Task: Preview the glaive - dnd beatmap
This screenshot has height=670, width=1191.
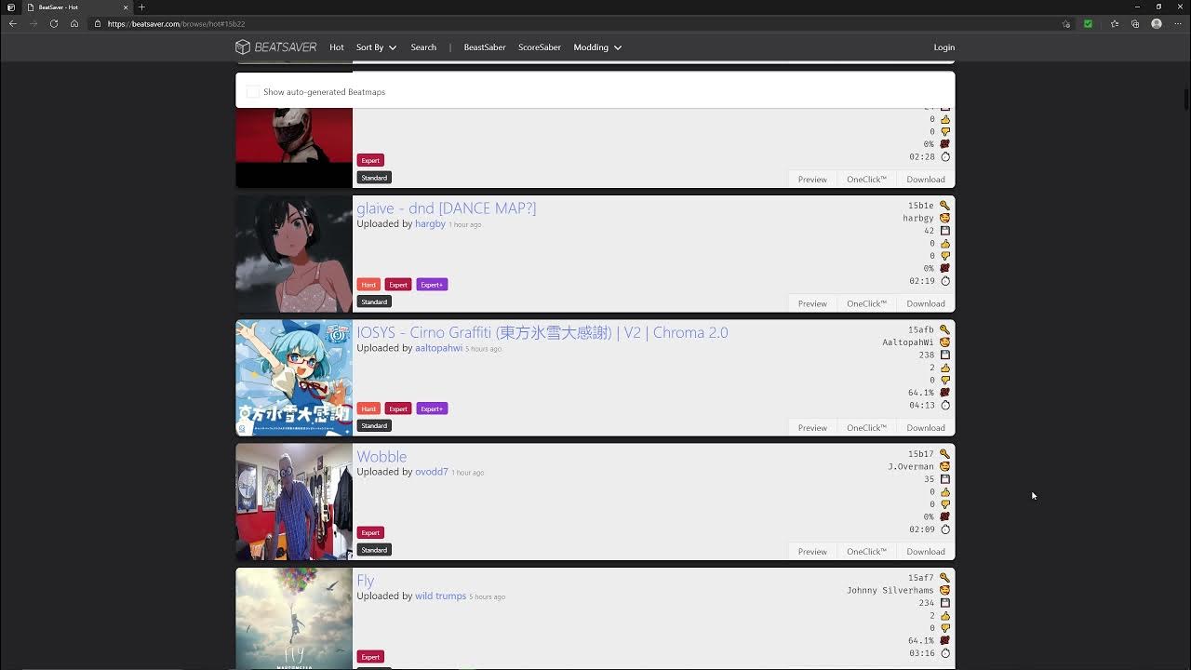Action: tap(812, 303)
